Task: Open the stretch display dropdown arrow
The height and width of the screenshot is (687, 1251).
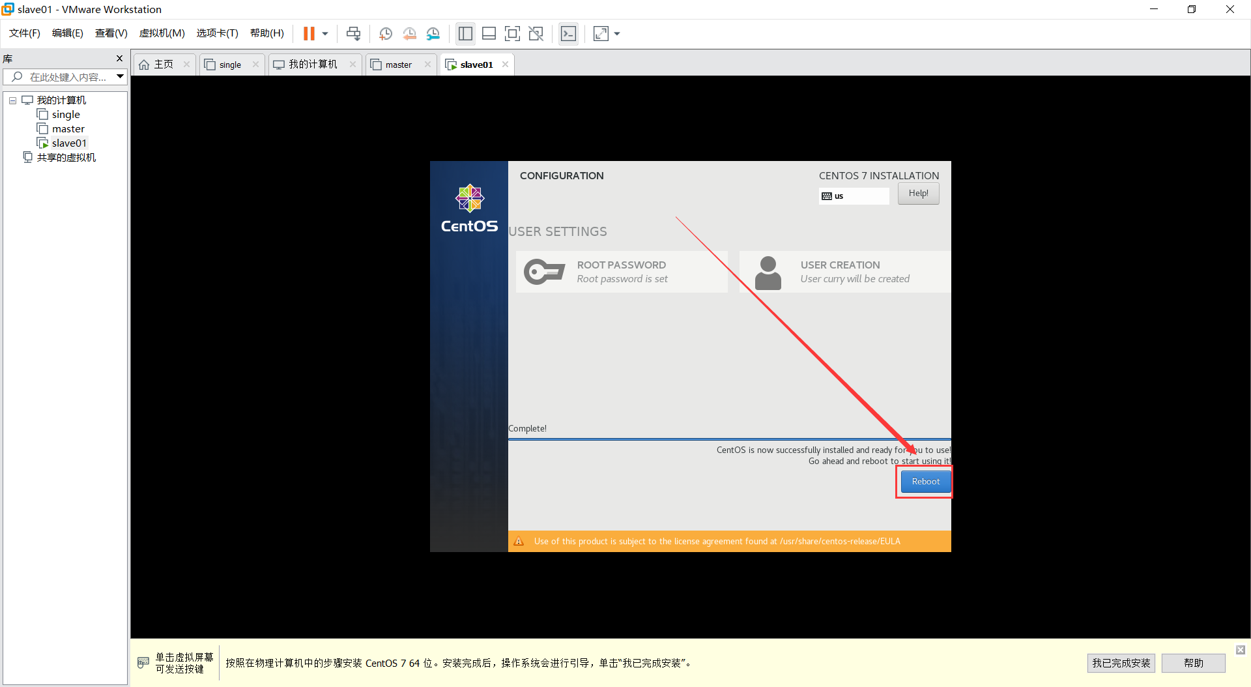Action: pos(617,34)
